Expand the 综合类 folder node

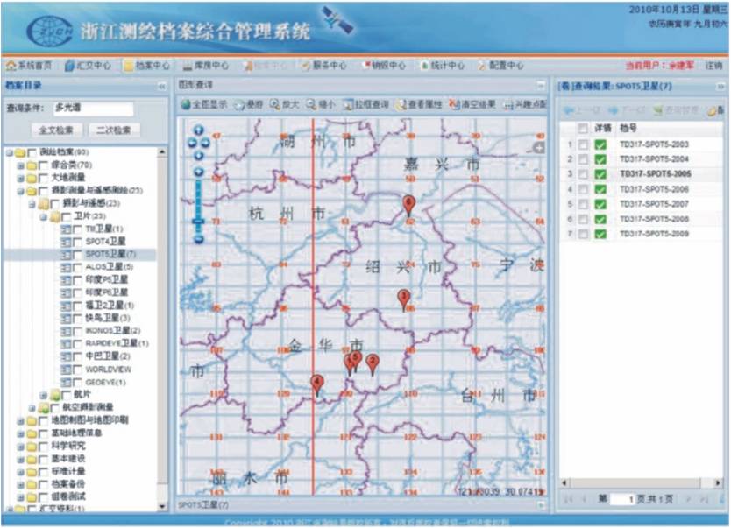click(19, 165)
